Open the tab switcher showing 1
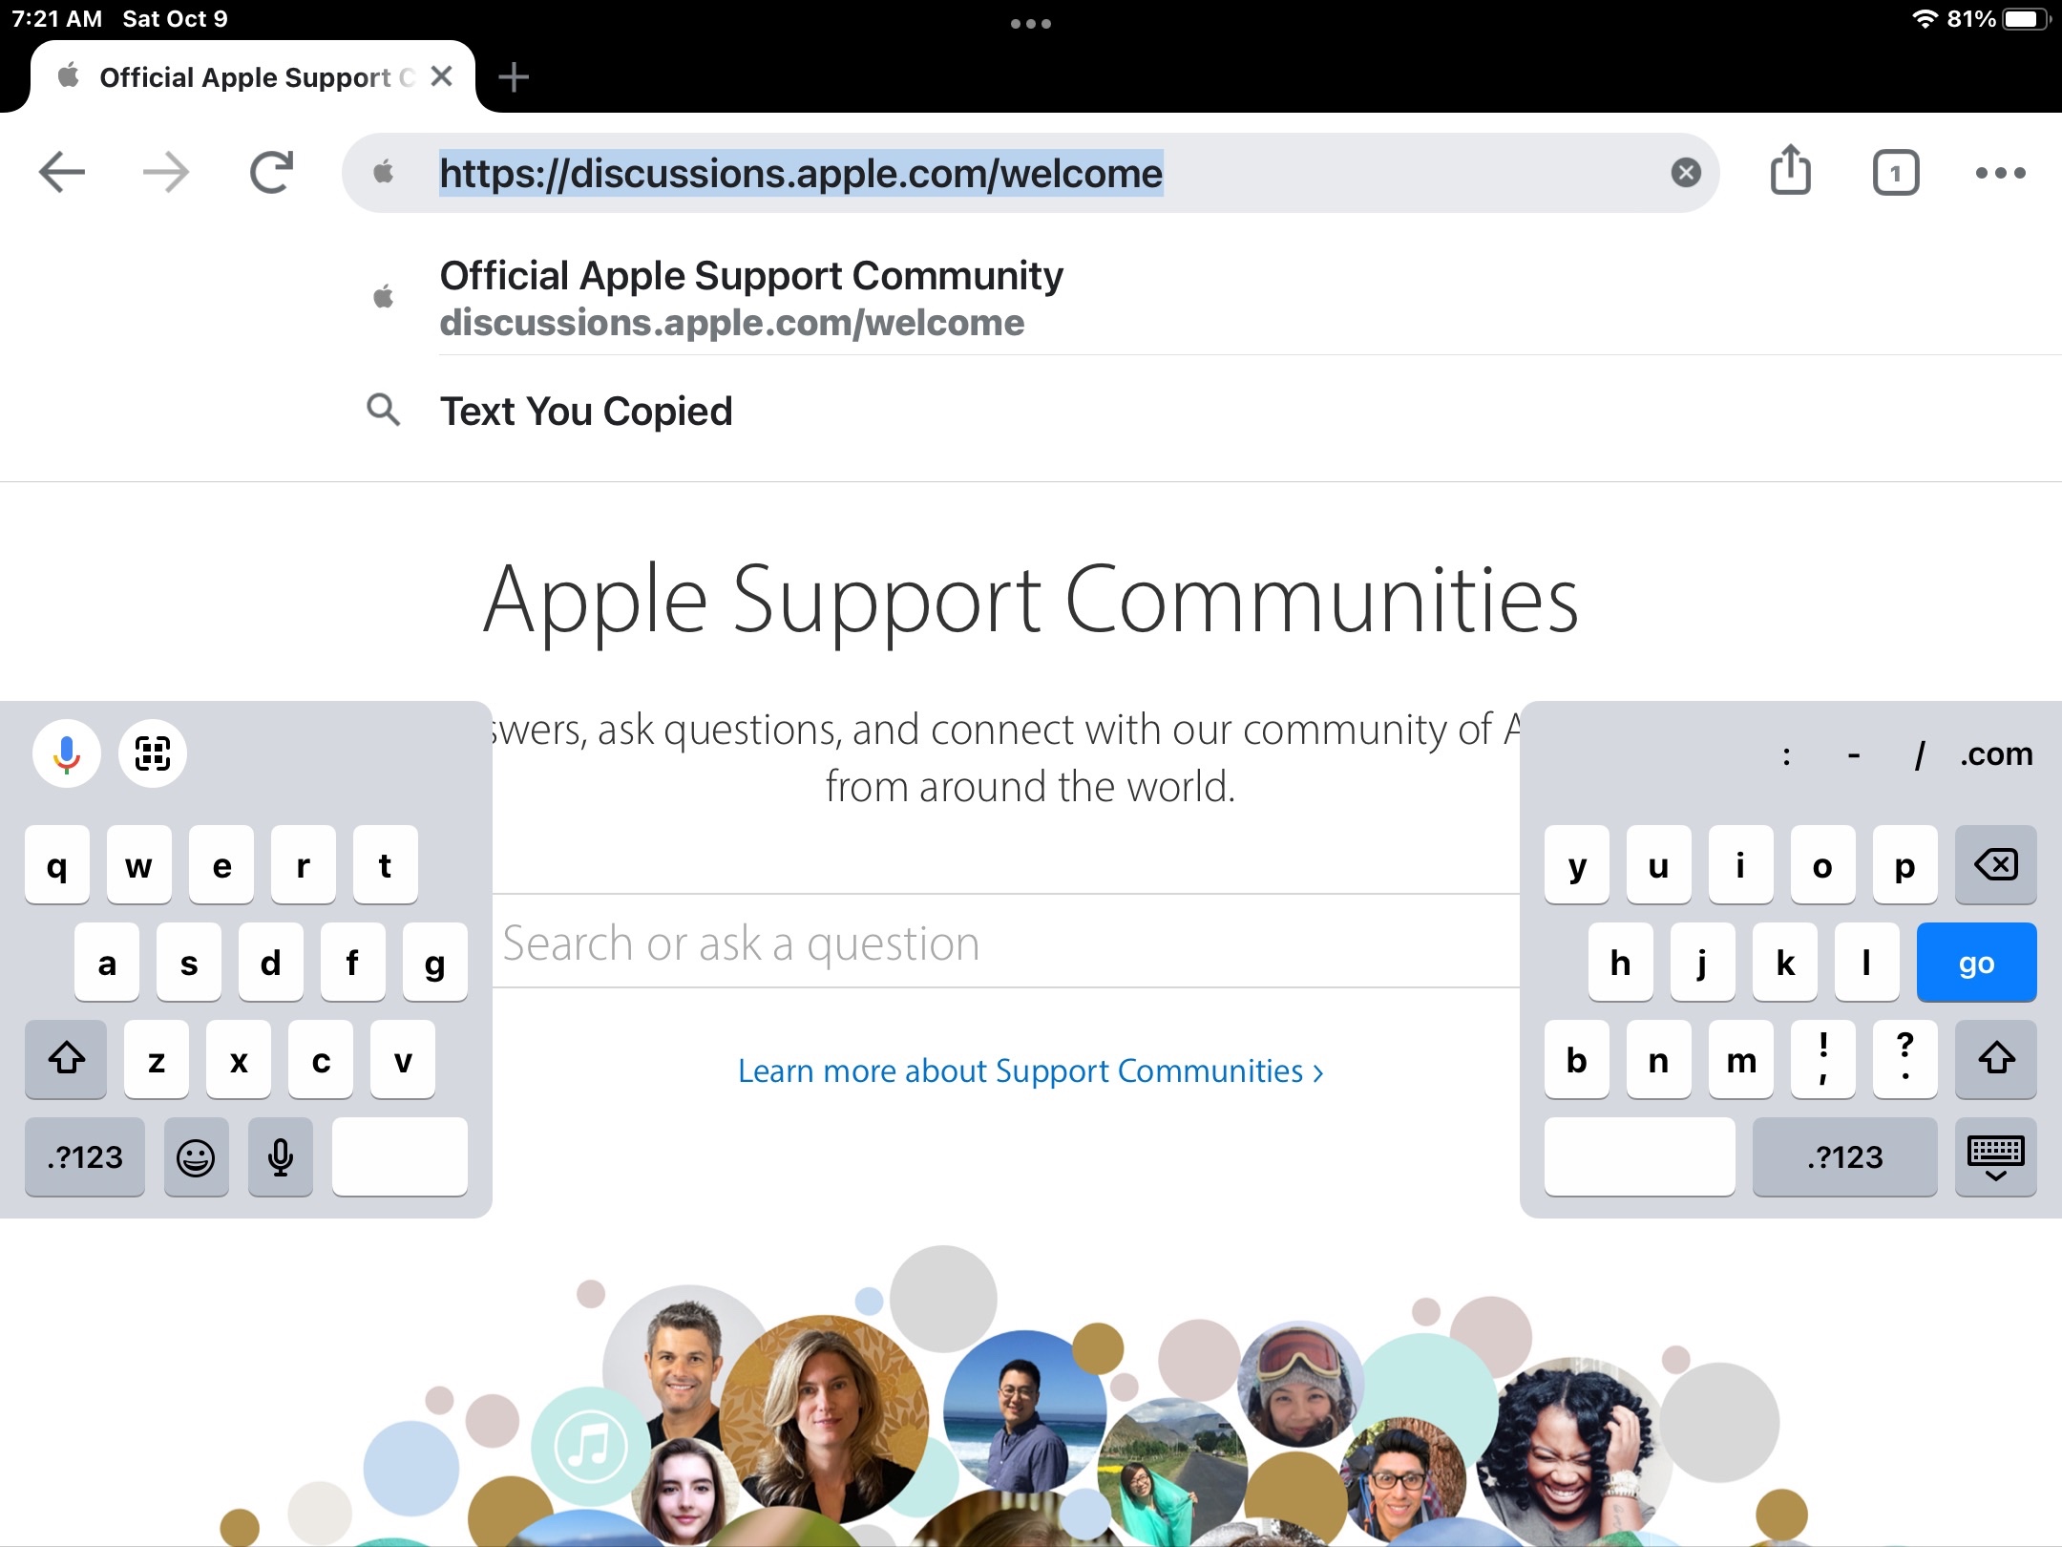 tap(1895, 173)
